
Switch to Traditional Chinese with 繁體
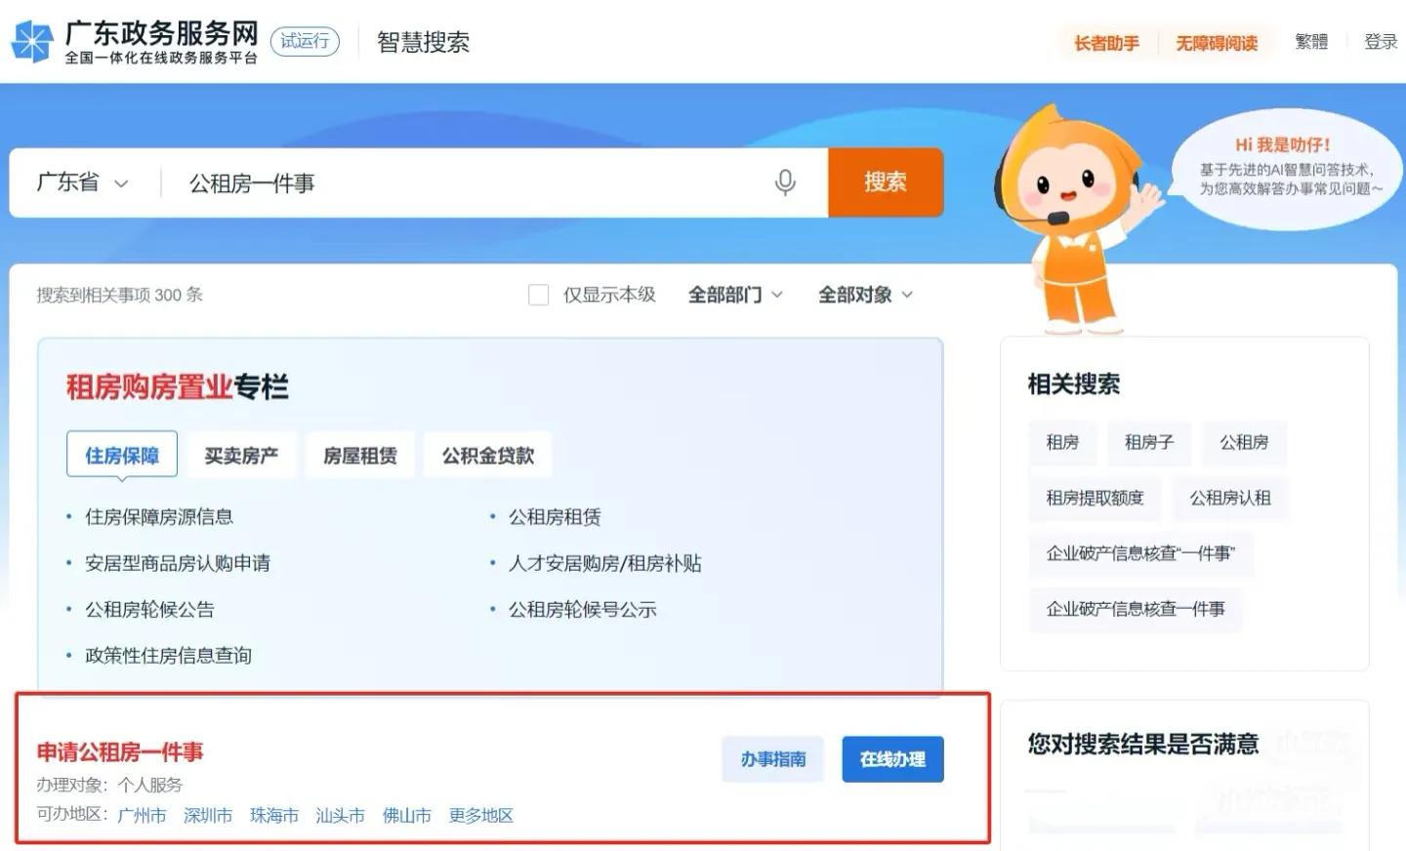[x=1311, y=43]
